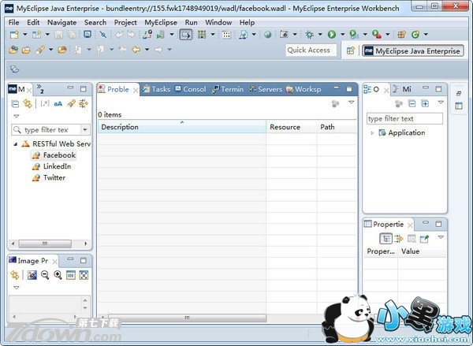Click the actual size 100 icon in Image Preview
The width and height of the screenshot is (473, 346).
click(x=71, y=275)
